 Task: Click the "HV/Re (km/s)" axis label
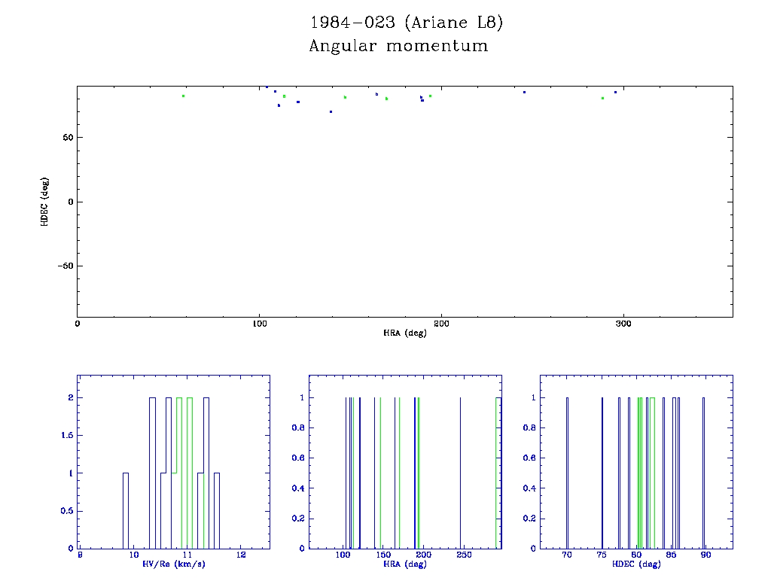click(174, 564)
